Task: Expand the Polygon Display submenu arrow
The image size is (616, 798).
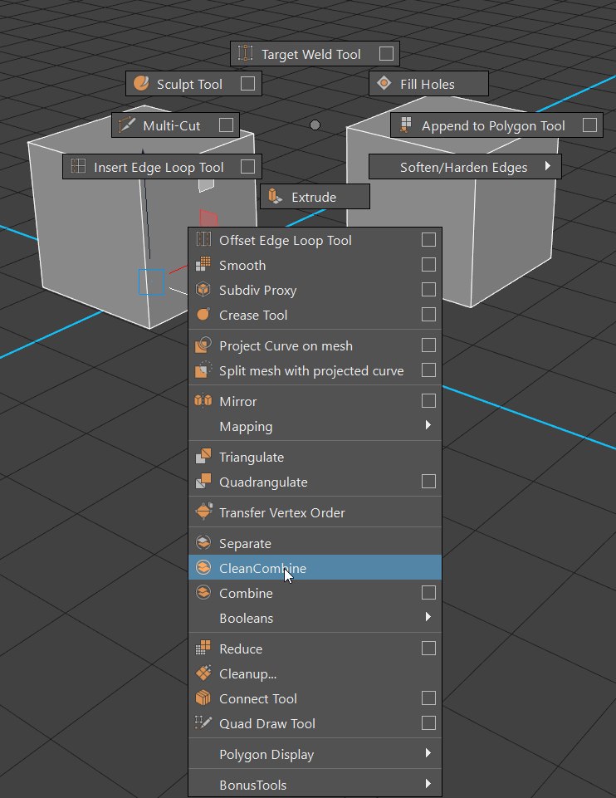Action: 428,752
